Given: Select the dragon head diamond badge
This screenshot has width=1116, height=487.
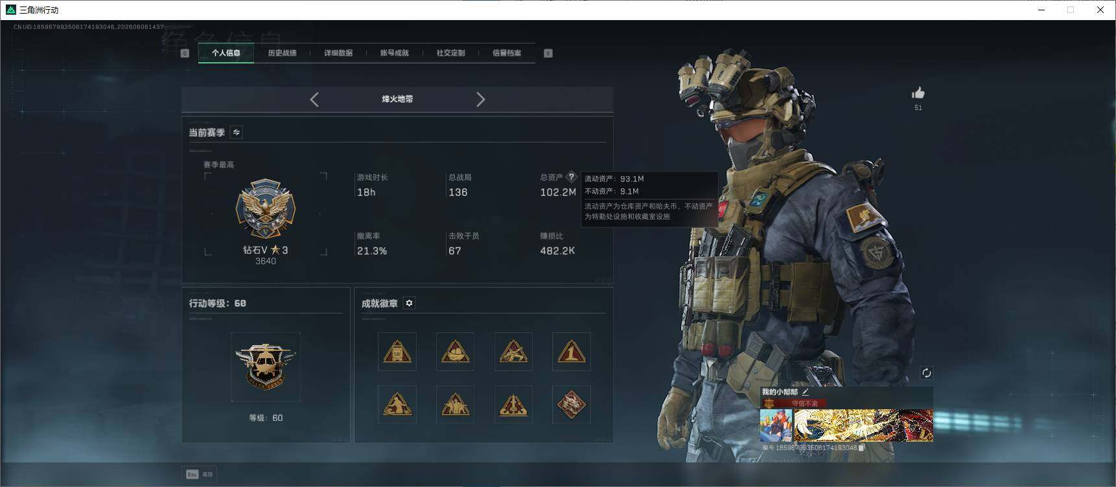Looking at the screenshot, I should pyautogui.click(x=571, y=404).
